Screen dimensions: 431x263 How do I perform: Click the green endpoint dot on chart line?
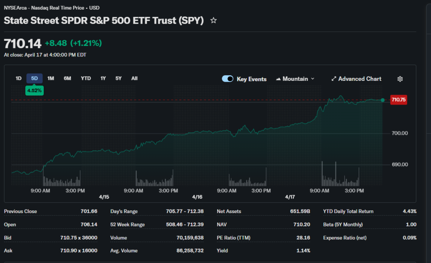point(383,100)
